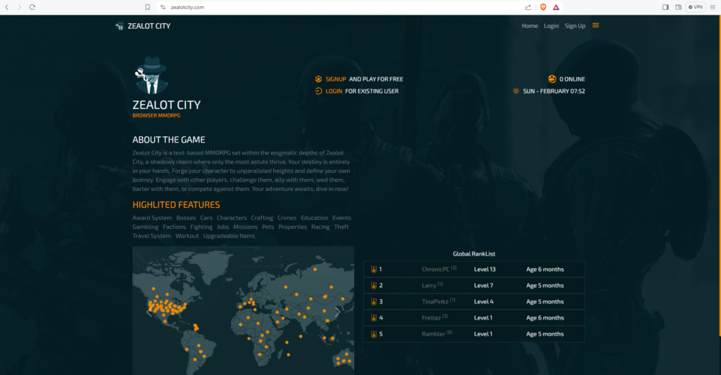Click the world map thumbnail
Screen dimensions: 721x375
click(x=243, y=311)
